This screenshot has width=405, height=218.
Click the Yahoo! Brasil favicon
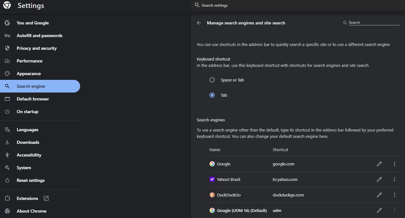click(212, 180)
